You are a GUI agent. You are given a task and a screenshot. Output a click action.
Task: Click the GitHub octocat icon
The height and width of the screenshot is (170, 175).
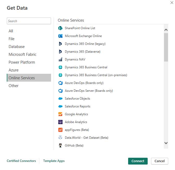point(60,145)
